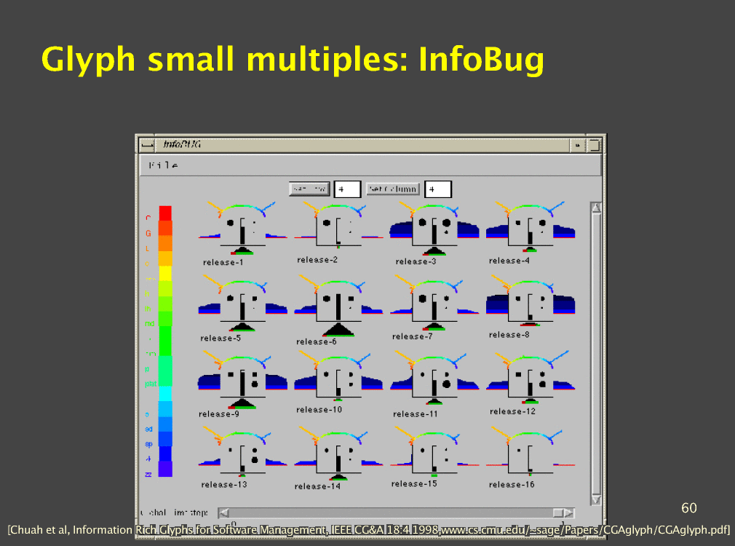Click the 'release-12' label
Image resolution: width=735 pixels, height=546 pixels.
pos(512,411)
